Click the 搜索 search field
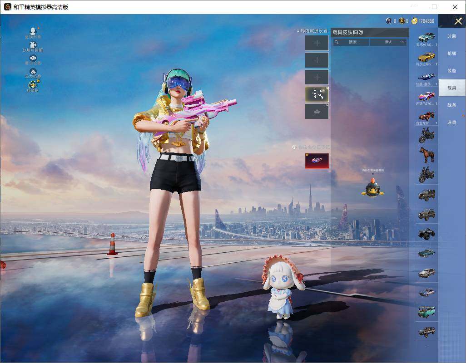466x363 pixels. [x=351, y=42]
